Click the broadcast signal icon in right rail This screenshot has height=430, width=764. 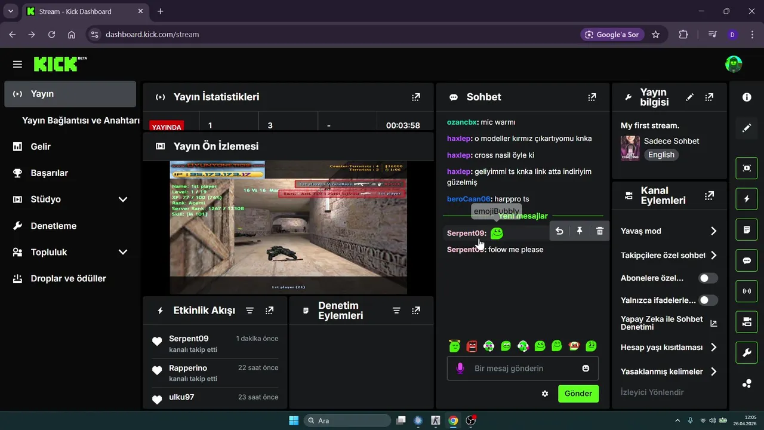[x=747, y=291]
